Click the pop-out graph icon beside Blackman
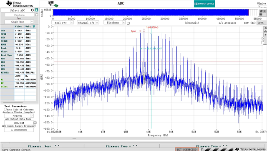The image size is (267, 151). click(128, 23)
